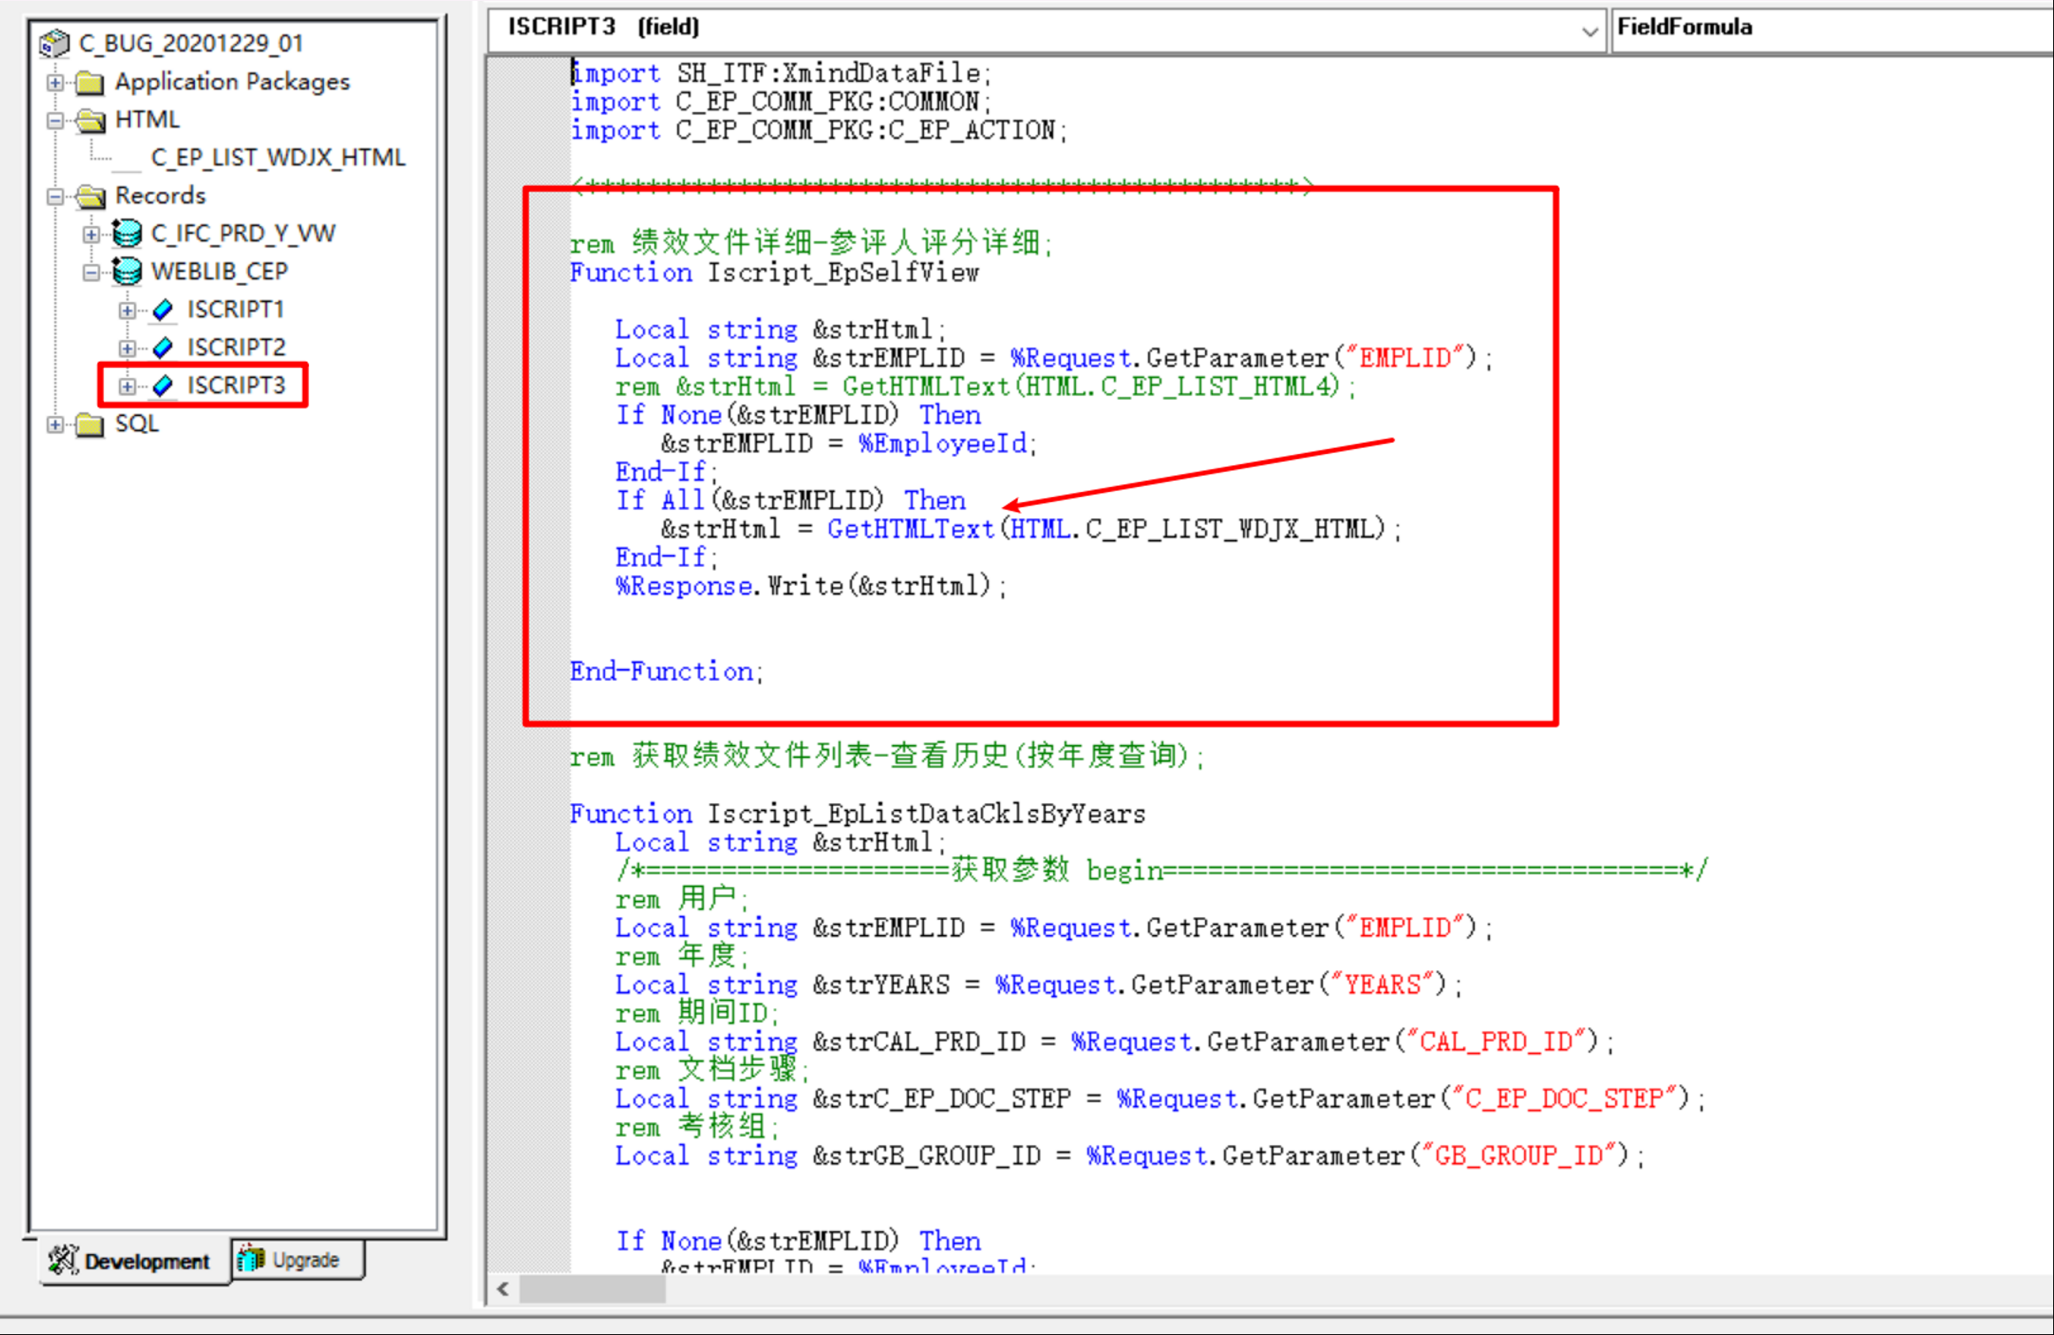The image size is (2054, 1335).
Task: Select C_EP_LIST_WDJX_HTML in the tree
Action: click(278, 158)
